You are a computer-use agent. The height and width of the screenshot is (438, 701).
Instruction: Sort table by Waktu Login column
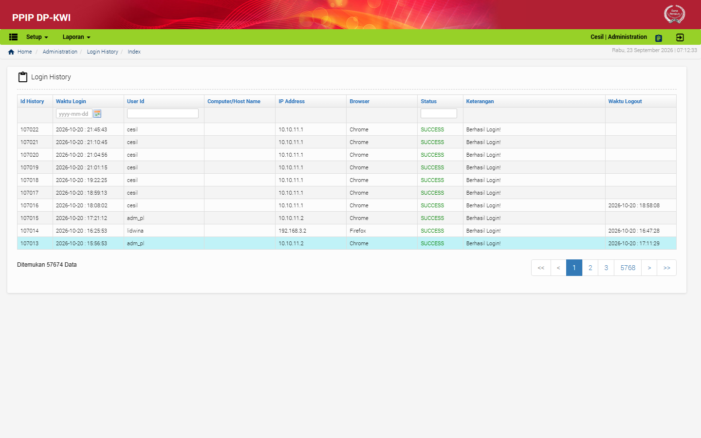coord(71,101)
